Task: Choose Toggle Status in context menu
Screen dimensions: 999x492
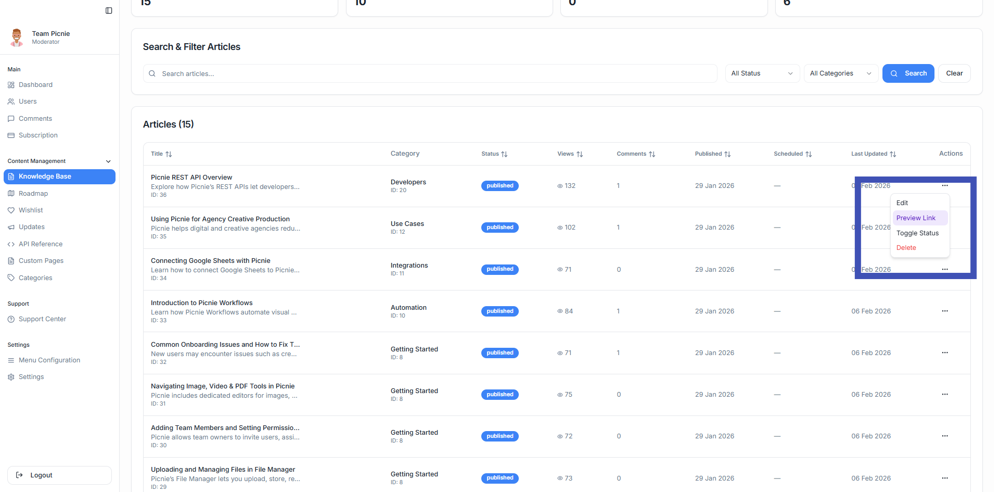Action: click(917, 233)
